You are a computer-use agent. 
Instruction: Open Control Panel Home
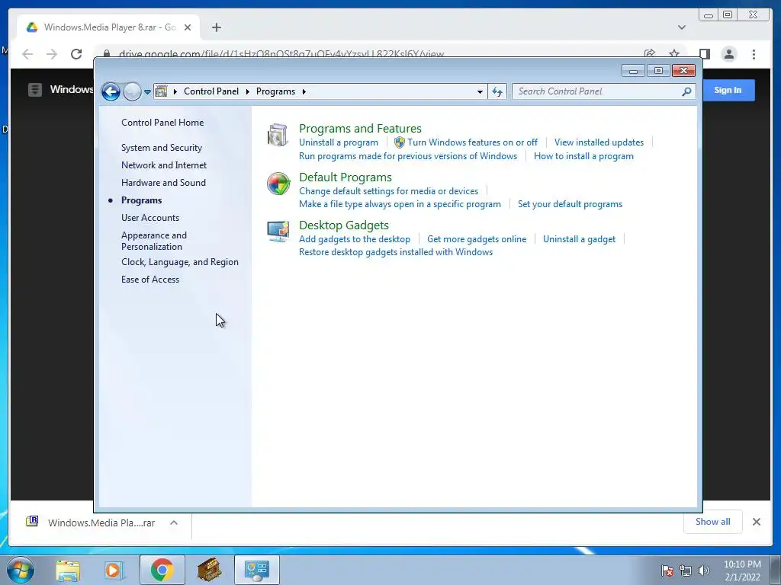(162, 123)
